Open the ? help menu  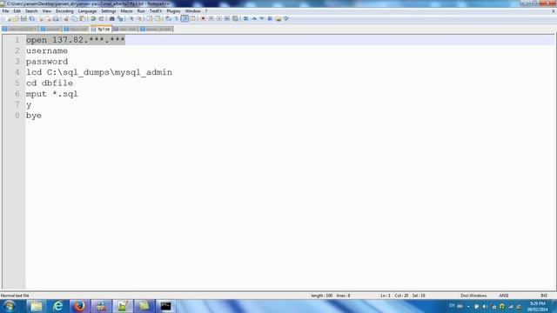[x=206, y=11]
